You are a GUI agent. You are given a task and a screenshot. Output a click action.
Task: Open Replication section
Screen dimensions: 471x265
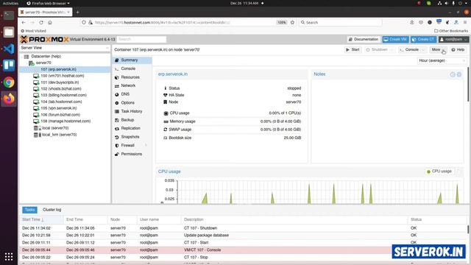pyautogui.click(x=132, y=128)
